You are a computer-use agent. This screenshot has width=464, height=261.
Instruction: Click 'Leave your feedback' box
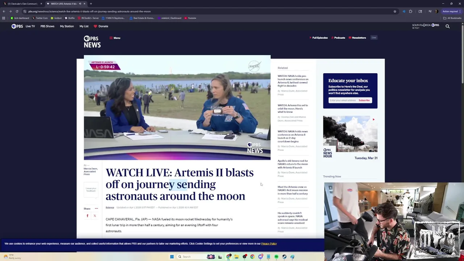click(91, 189)
